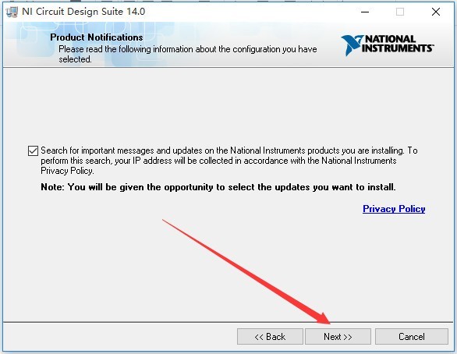Close the installer window
This screenshot has height=354, width=457.
436,12
